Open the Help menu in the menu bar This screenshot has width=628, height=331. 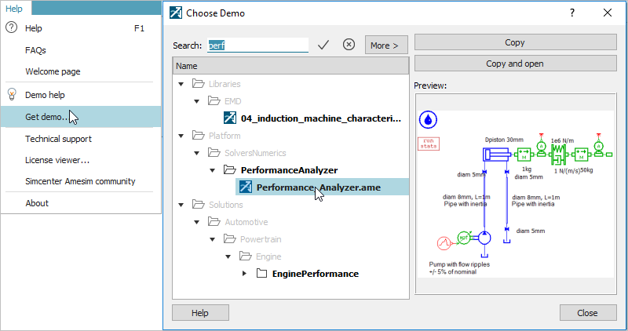tap(14, 9)
